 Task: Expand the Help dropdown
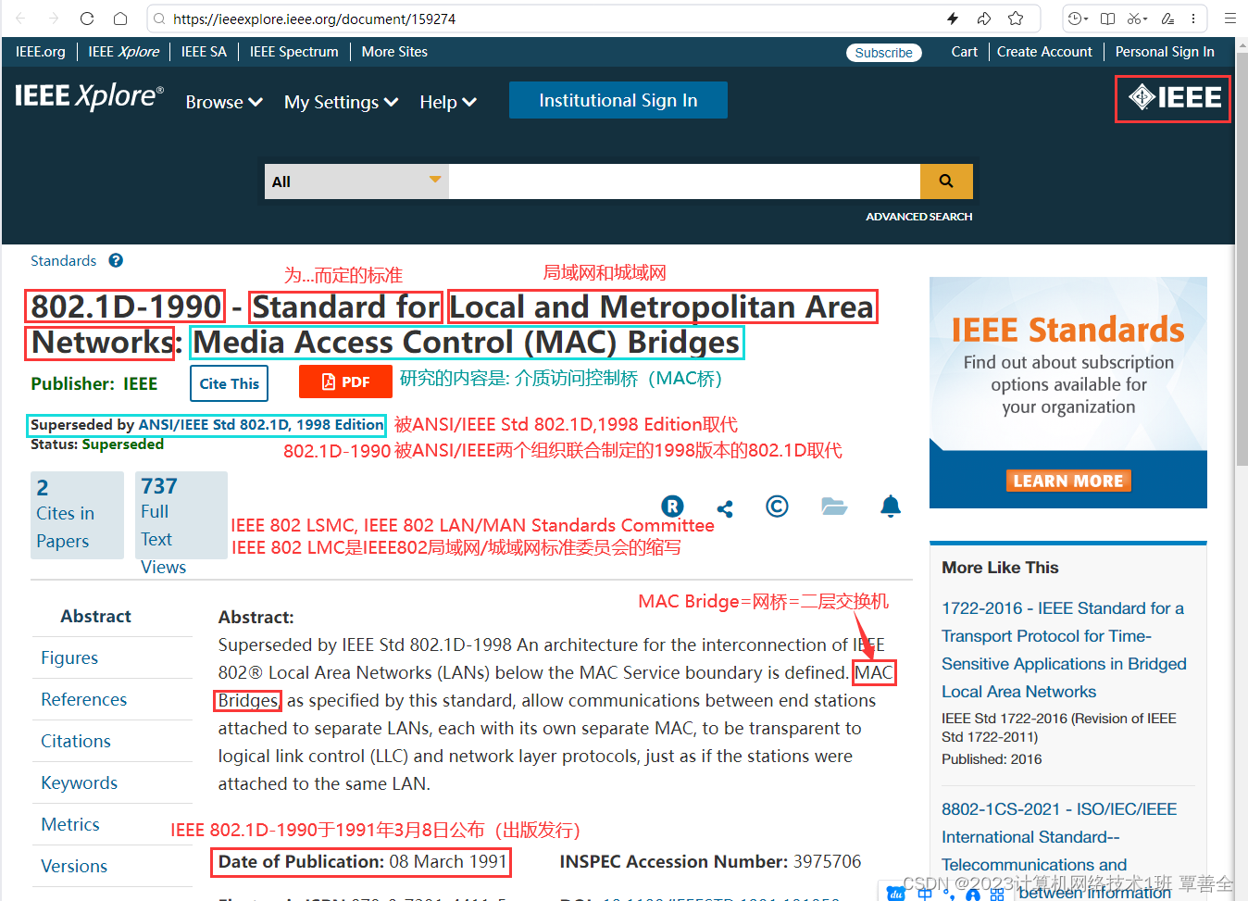point(447,102)
